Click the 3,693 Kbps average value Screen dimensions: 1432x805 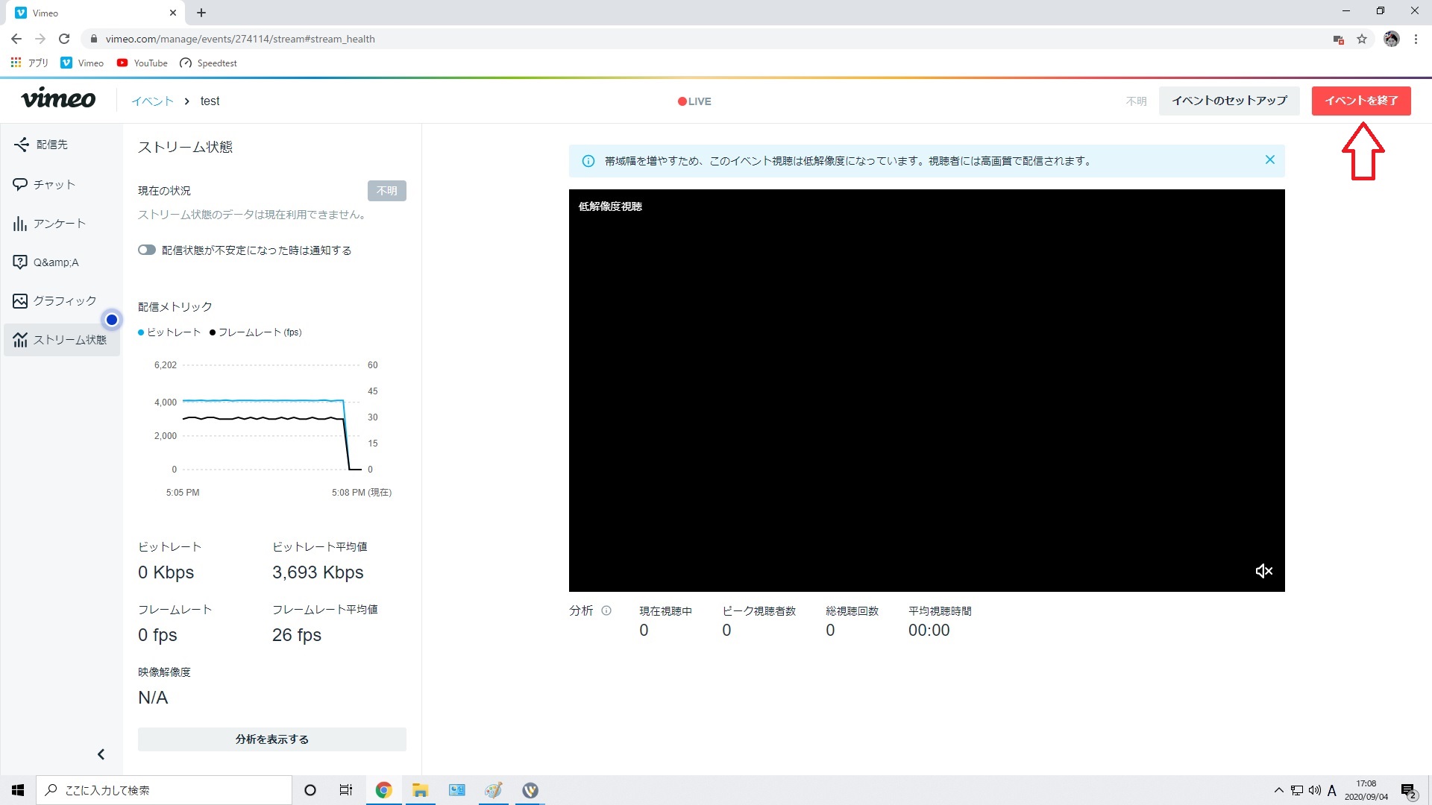(x=318, y=572)
